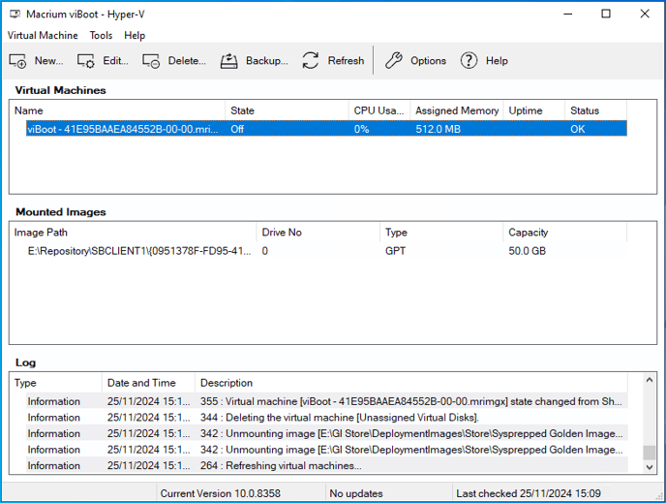666x503 pixels.
Task: Click Last checked 25/11/2024 15:09 status entry
Action: point(529,493)
